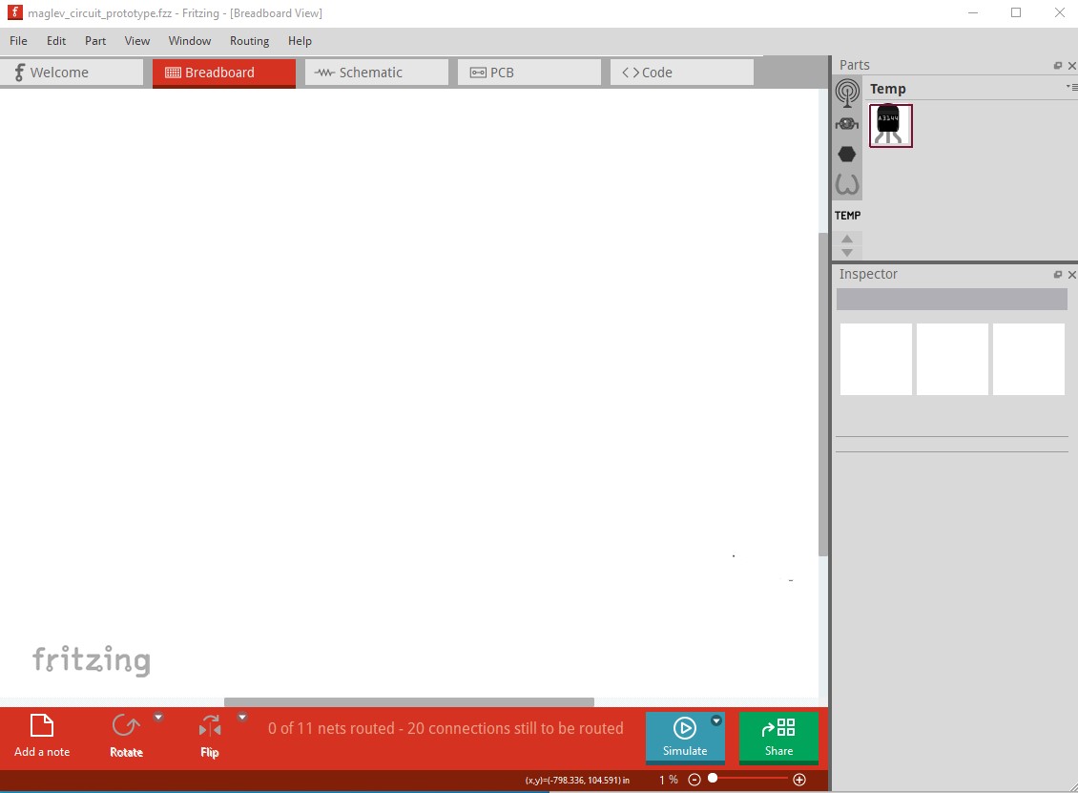Screen dimensions: 1078x793
Task: Click the green Share button
Action: [778, 737]
